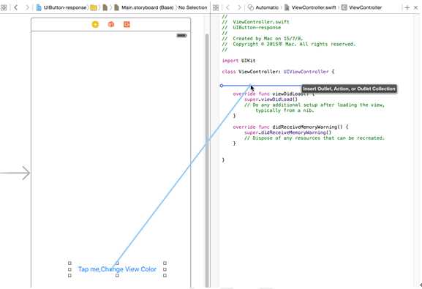Click the First Responder cube icon

tap(111, 24)
